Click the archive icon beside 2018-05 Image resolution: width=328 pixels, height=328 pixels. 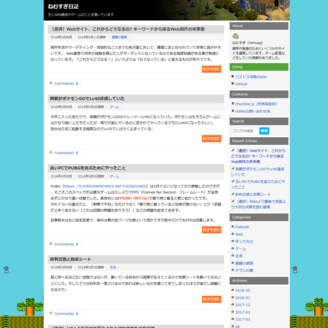[232, 290]
